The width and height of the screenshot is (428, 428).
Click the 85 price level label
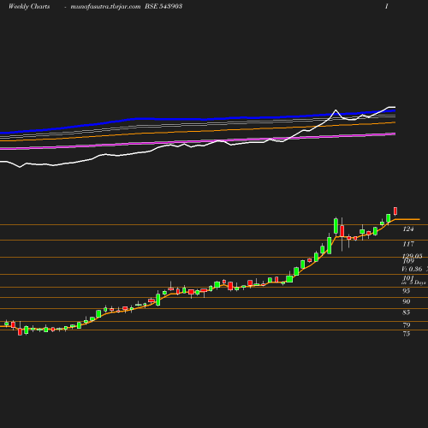[x=407, y=312]
